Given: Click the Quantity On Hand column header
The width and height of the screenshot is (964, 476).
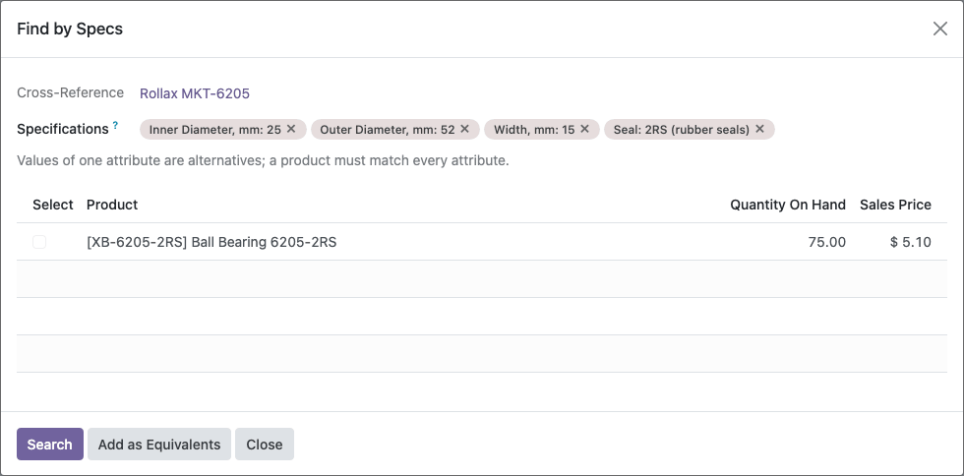Looking at the screenshot, I should click(x=788, y=205).
